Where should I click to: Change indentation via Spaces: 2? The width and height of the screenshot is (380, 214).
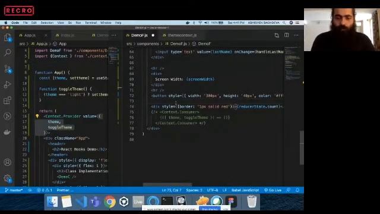(194, 190)
